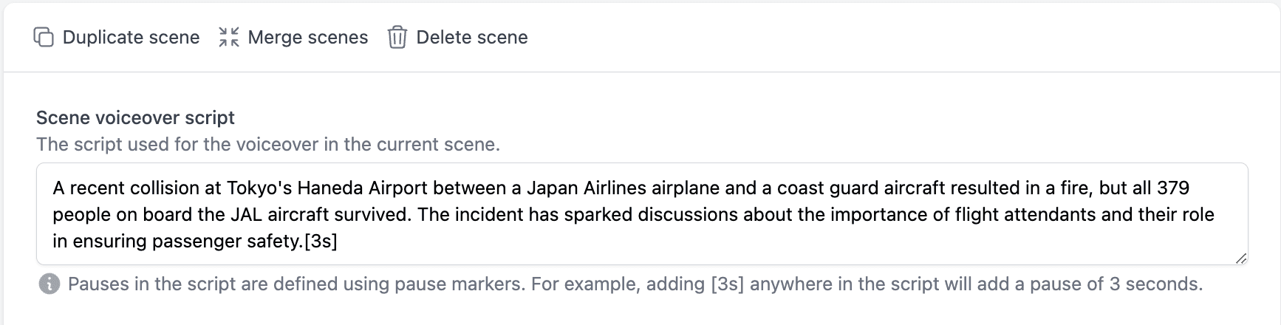The width and height of the screenshot is (1281, 325).
Task: Select the Duplicate scene label
Action: [131, 37]
